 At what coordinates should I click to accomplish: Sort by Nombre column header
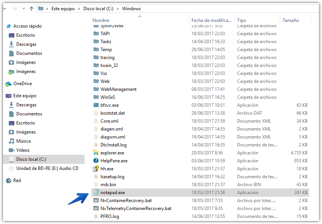[x=101, y=20]
